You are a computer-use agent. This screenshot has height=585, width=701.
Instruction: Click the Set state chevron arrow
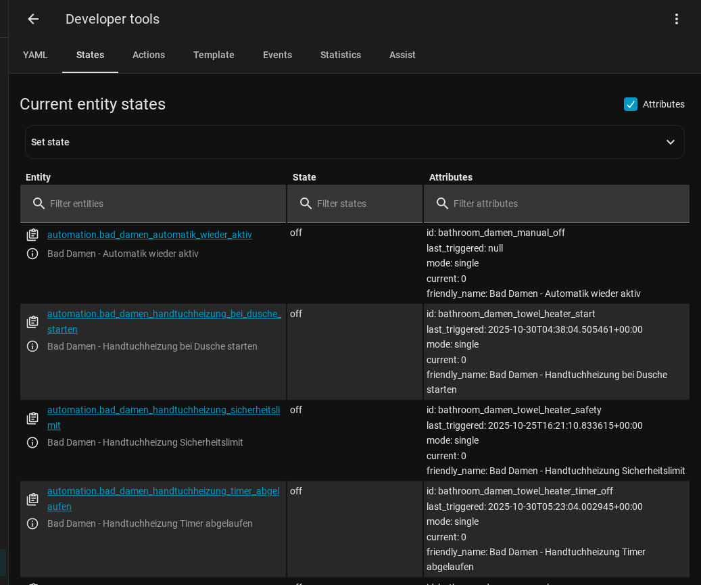pyautogui.click(x=670, y=142)
